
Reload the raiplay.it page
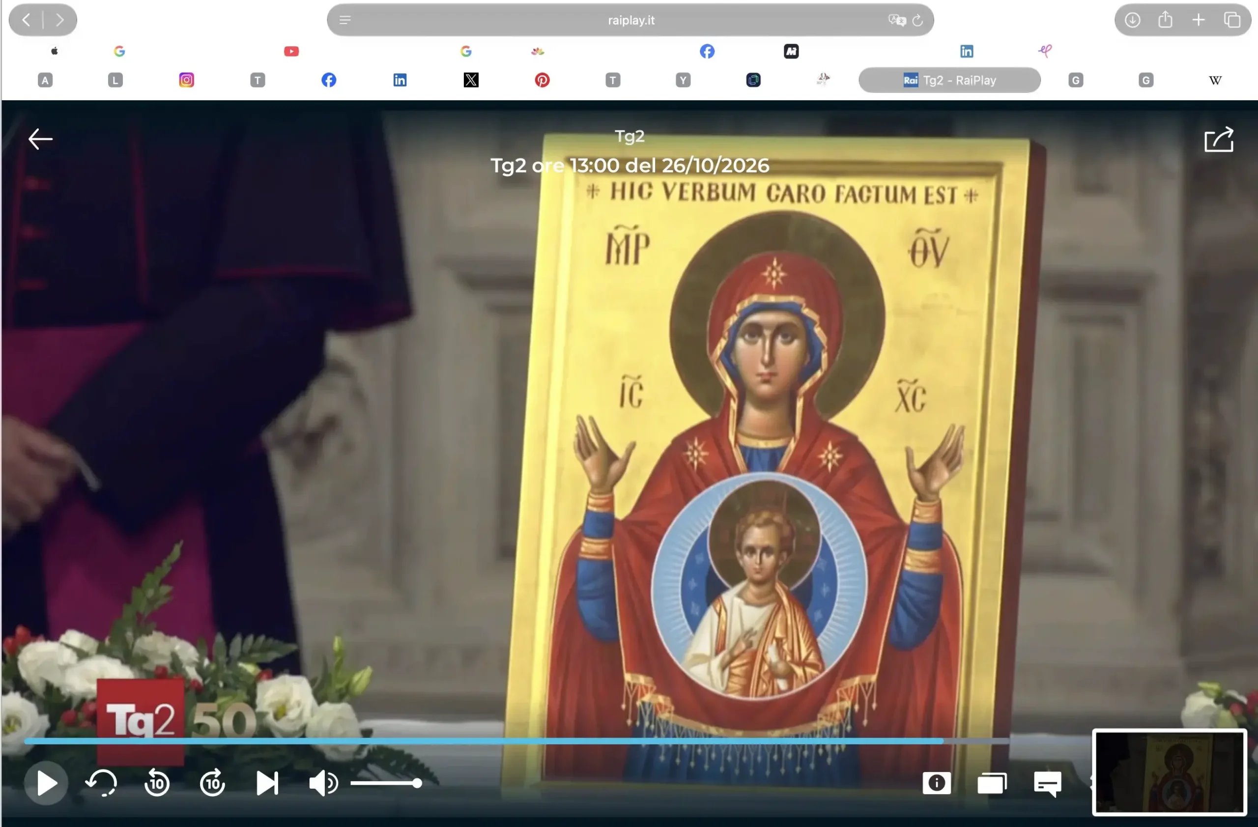(917, 20)
